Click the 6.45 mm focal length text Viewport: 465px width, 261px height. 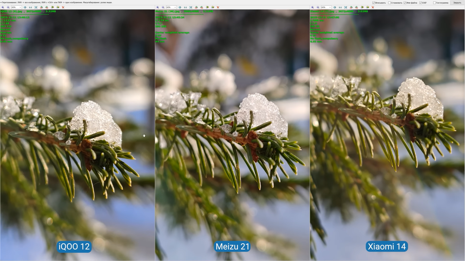pyautogui.click(x=6, y=41)
